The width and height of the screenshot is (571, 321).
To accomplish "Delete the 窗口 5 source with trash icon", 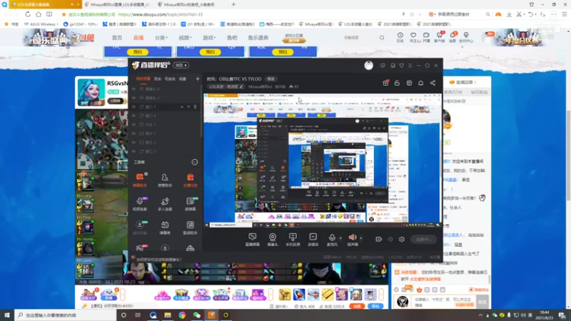I will pyautogui.click(x=195, y=106).
